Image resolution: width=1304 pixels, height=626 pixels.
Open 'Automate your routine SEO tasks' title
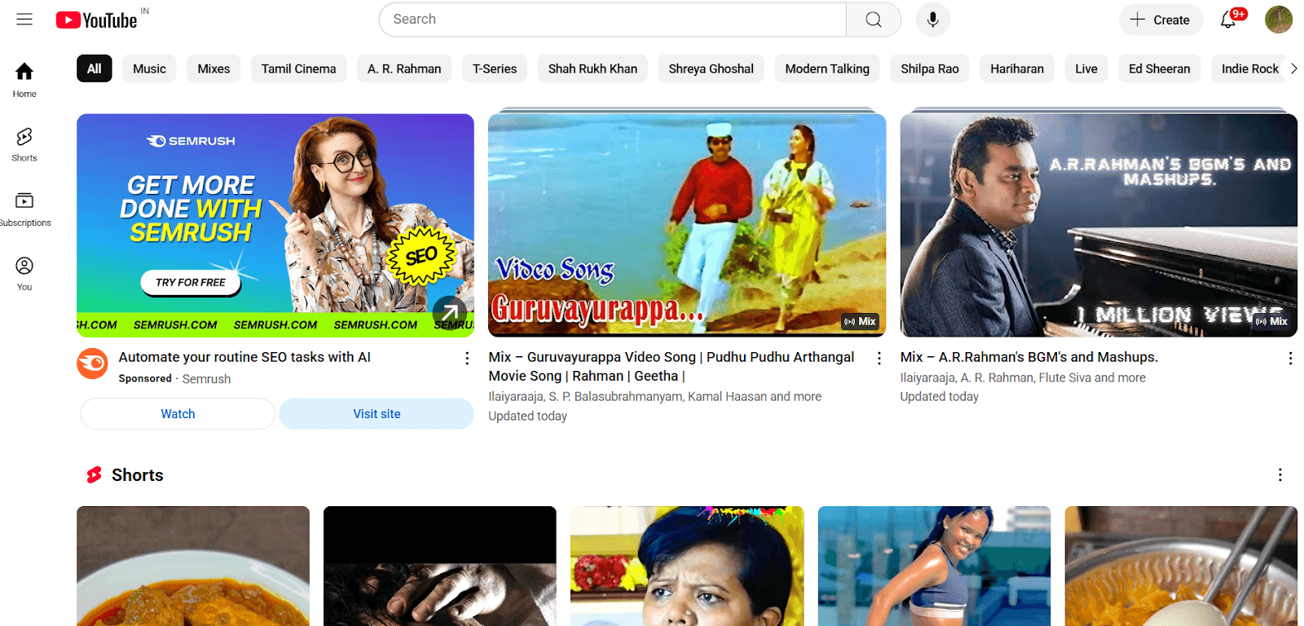point(244,357)
